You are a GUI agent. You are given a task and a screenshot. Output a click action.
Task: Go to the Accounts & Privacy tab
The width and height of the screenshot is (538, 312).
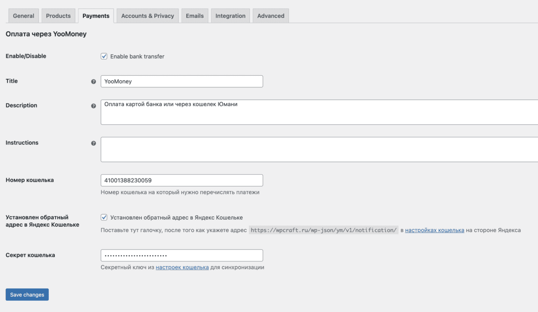(148, 16)
